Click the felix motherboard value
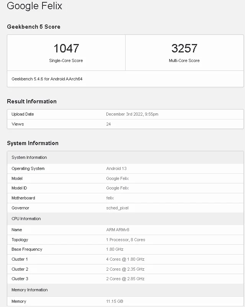Viewport: 245px width, 307px height. click(110, 198)
